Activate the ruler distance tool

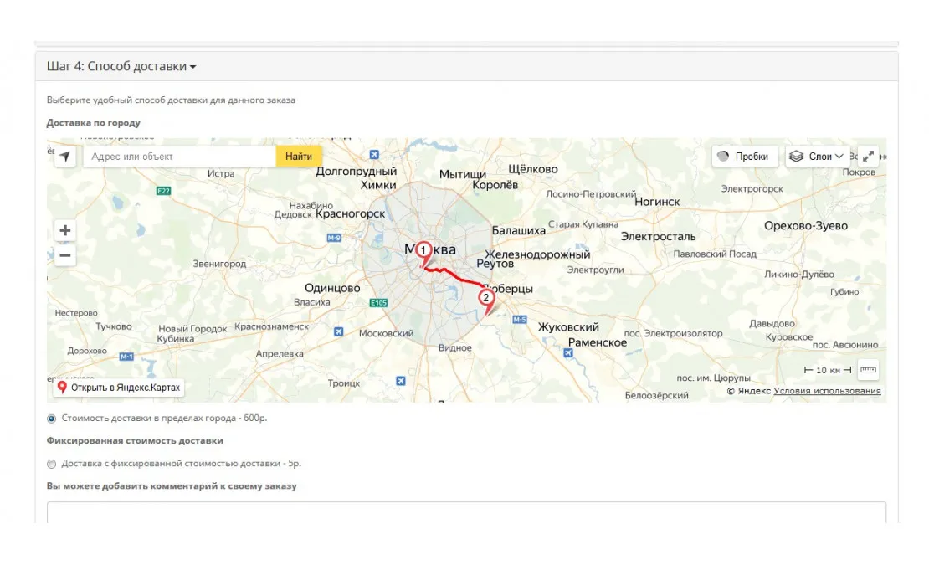[x=868, y=370]
